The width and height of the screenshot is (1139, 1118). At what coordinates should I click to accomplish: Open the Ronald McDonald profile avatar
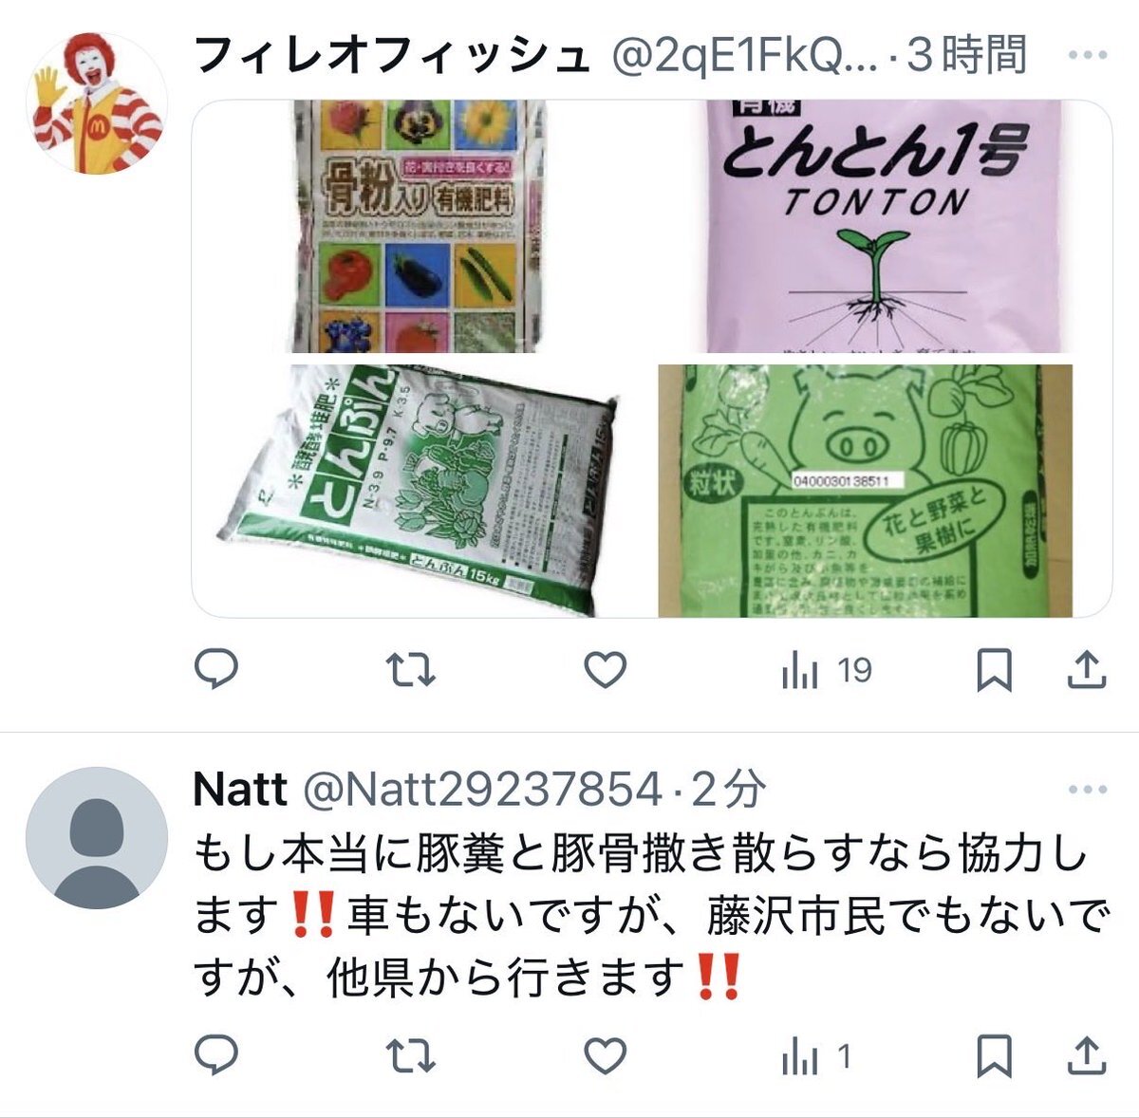96,102
